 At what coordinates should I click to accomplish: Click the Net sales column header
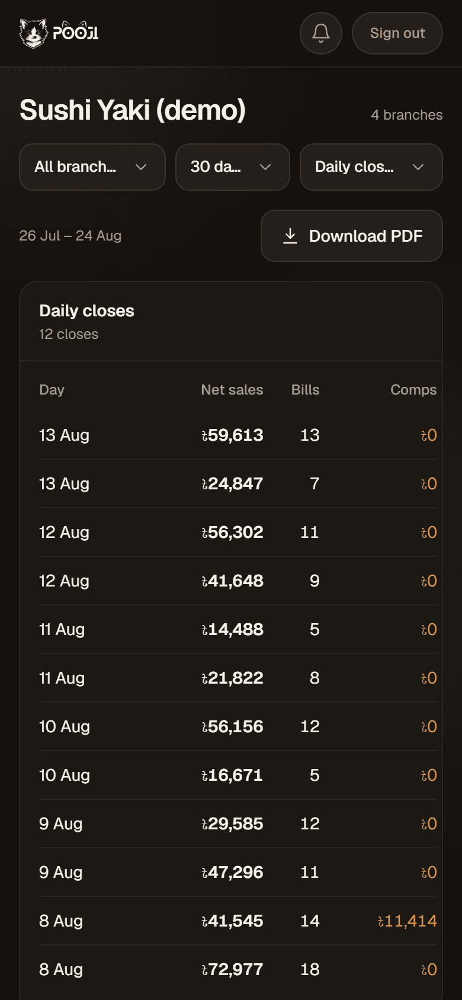(232, 390)
